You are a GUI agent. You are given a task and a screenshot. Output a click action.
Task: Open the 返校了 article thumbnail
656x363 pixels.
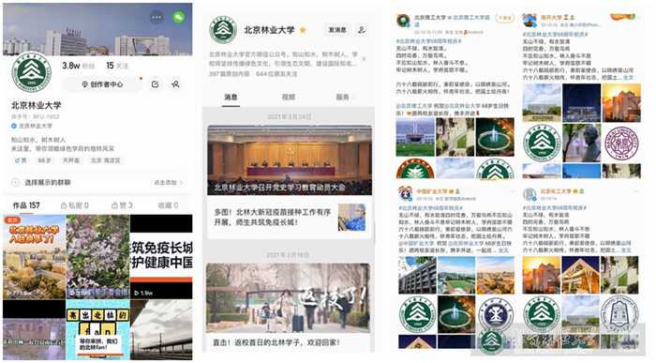[289, 297]
